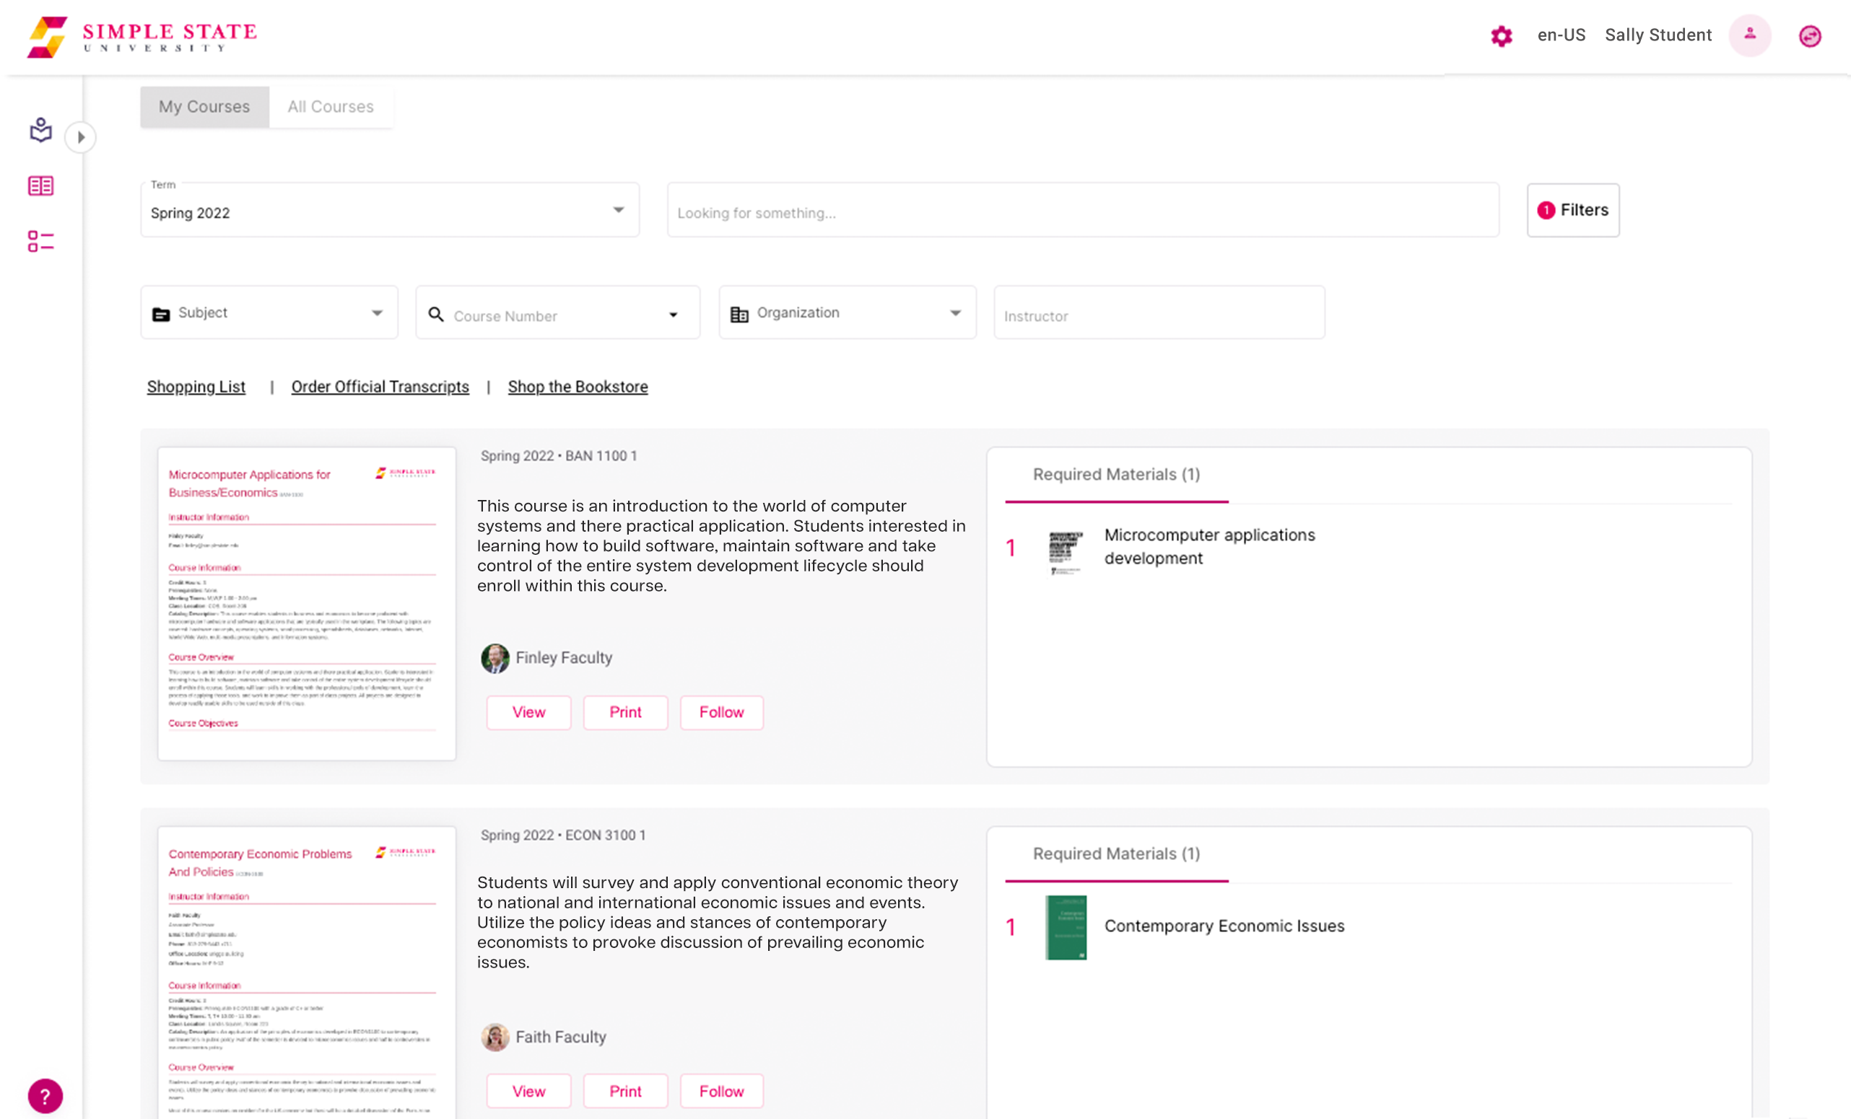This screenshot has height=1119, width=1851.
Task: Expand the collapsed left navigation panel
Action: click(80, 136)
